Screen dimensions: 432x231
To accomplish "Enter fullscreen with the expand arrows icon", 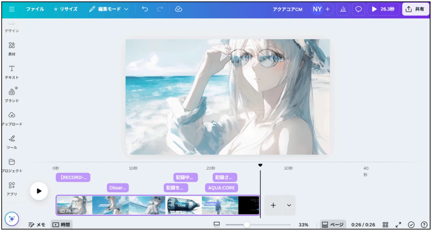I will tap(398, 225).
